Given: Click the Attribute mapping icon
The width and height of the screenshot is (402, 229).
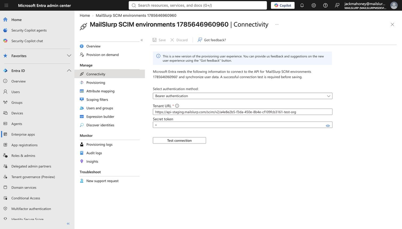Looking at the screenshot, I should point(82,91).
